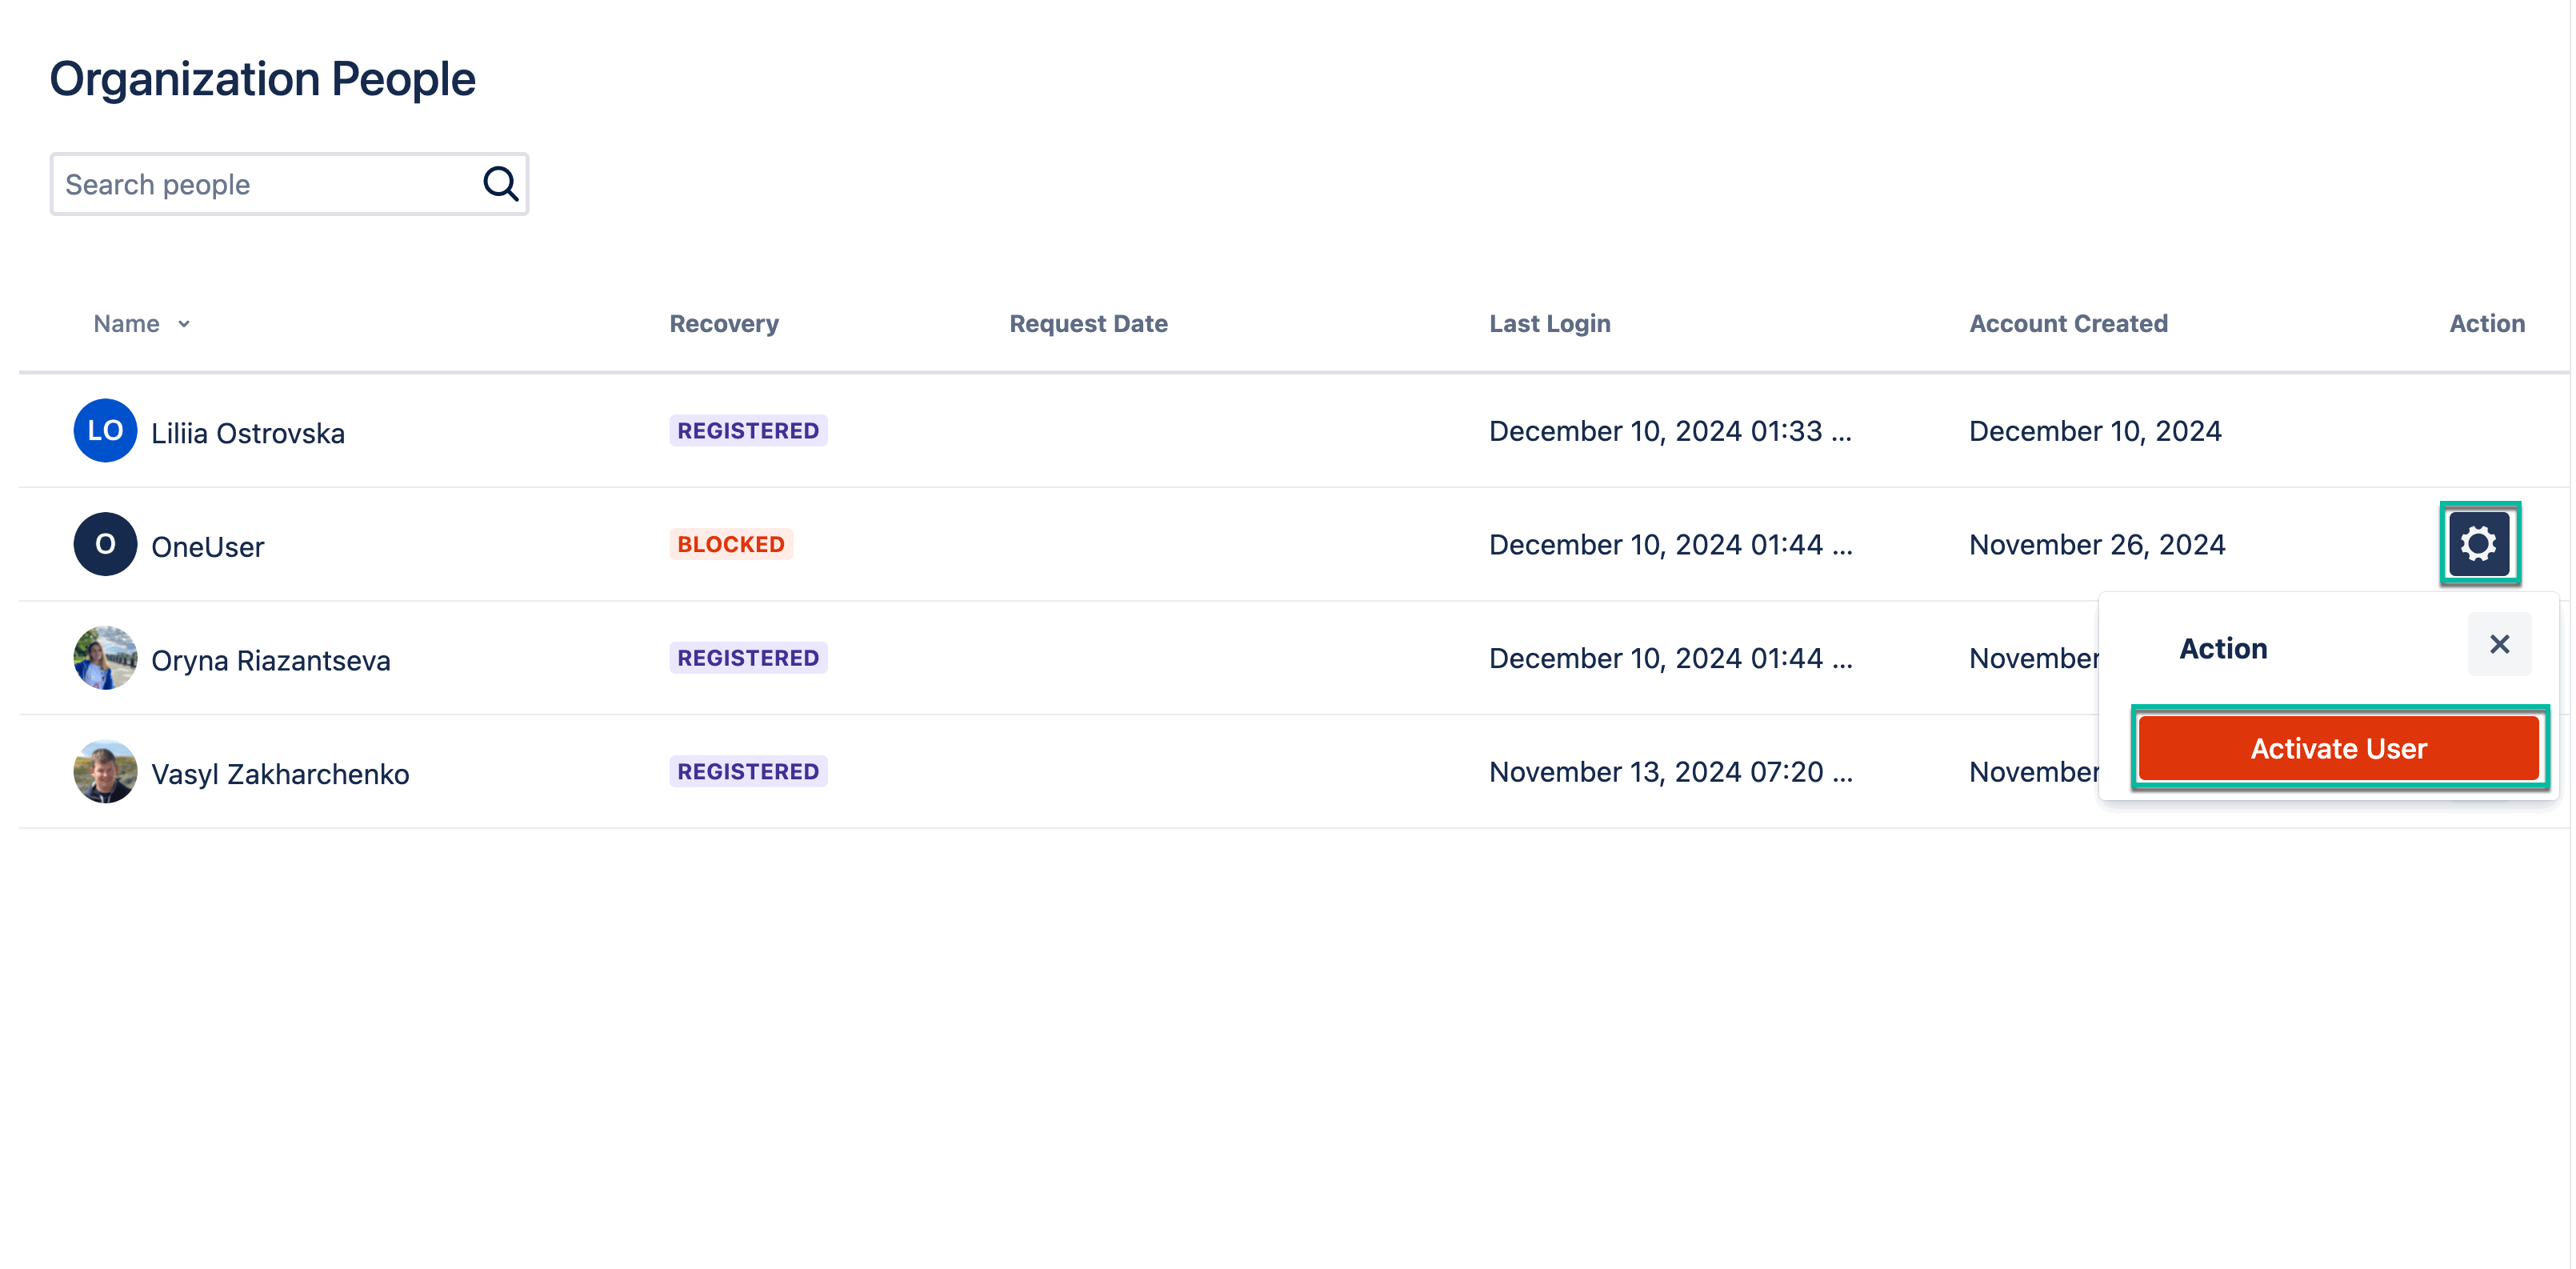This screenshot has width=2576, height=1269.
Task: Click the gear icon for OneUser row
Action: click(2479, 543)
